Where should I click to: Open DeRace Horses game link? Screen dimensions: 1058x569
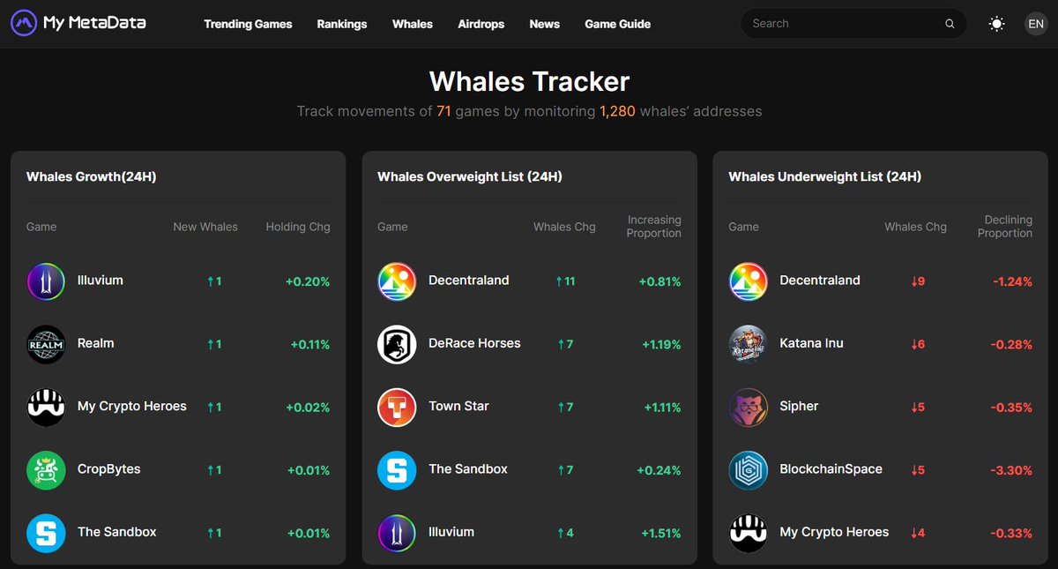pos(474,343)
